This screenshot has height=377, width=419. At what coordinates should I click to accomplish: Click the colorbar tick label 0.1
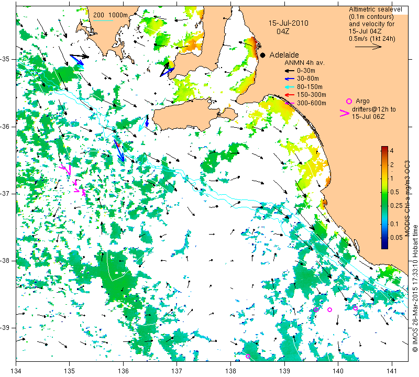pyautogui.click(x=394, y=224)
